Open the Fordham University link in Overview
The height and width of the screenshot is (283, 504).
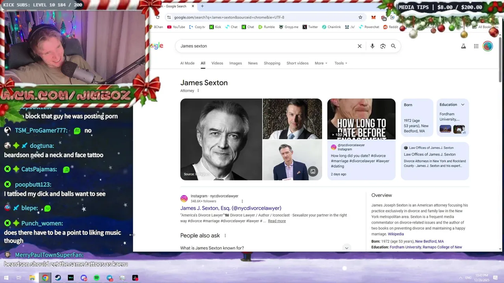point(406,247)
